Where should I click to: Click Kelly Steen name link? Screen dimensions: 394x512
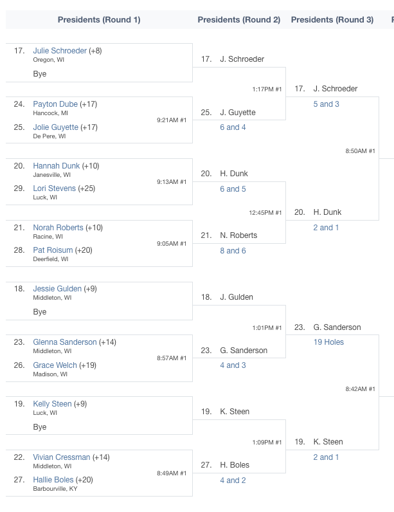pyautogui.click(x=52, y=404)
